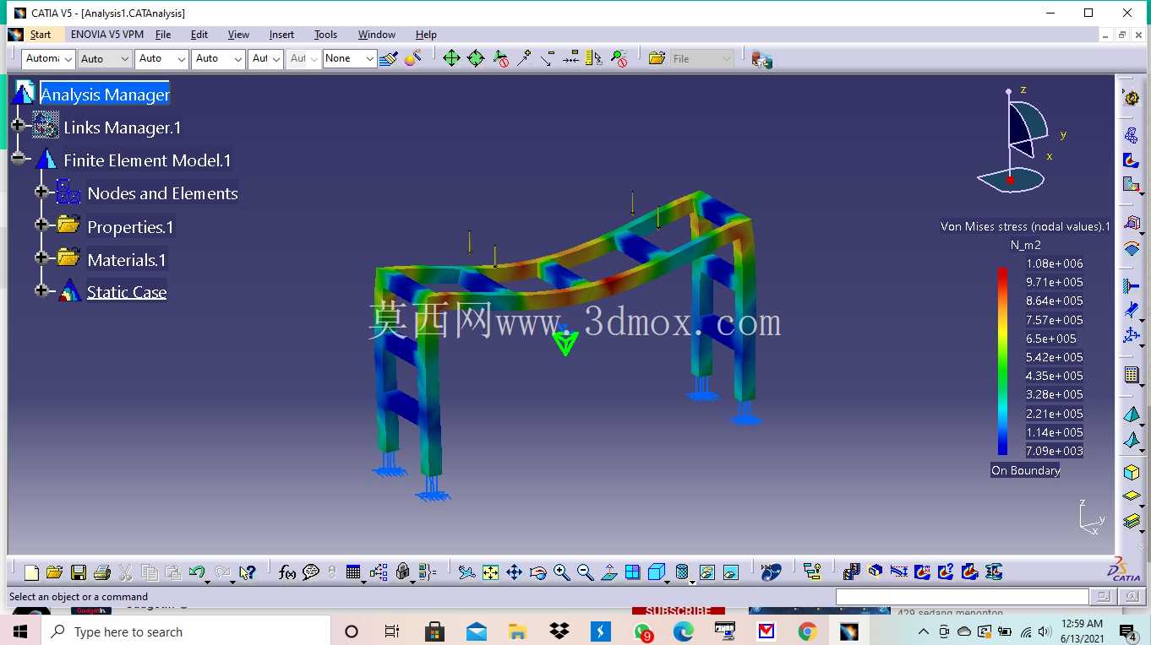This screenshot has height=645, width=1151.
Task: Click the Isometric View cube icon
Action: click(x=656, y=572)
